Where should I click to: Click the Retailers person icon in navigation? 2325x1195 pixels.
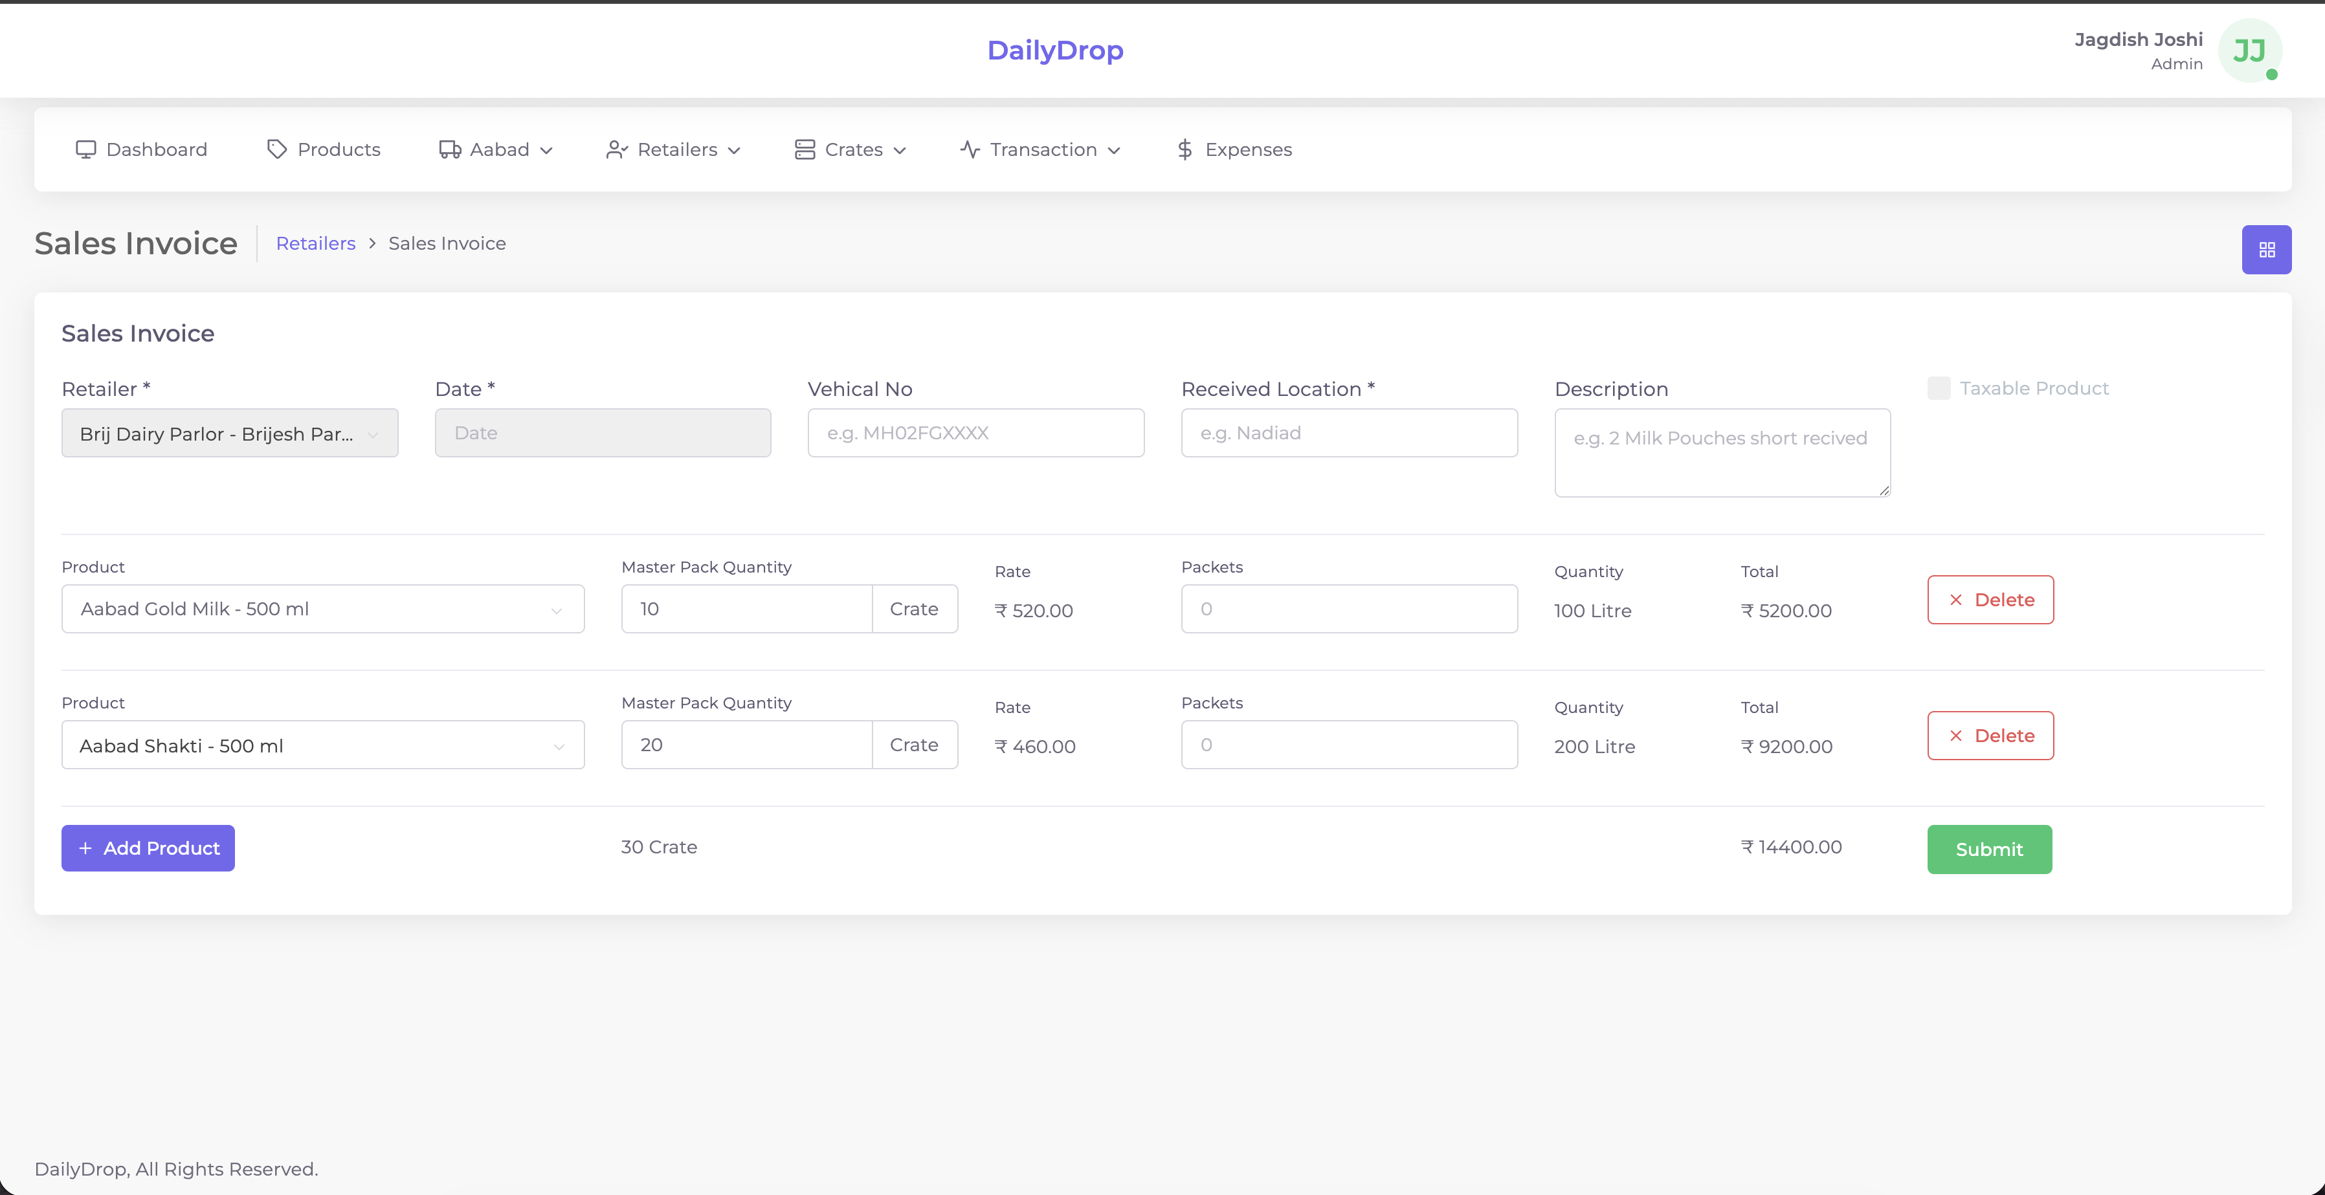616,149
